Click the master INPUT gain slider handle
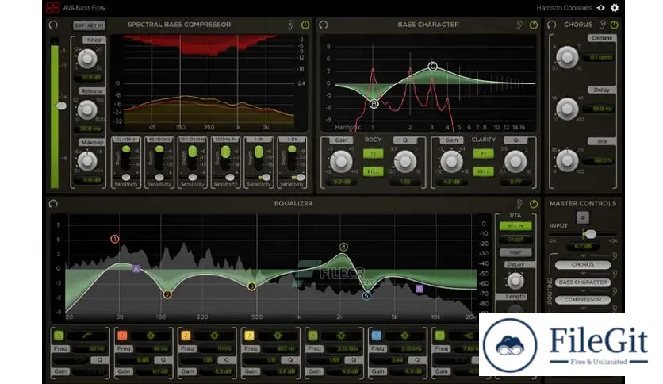This screenshot has width=663, height=384. (x=590, y=234)
